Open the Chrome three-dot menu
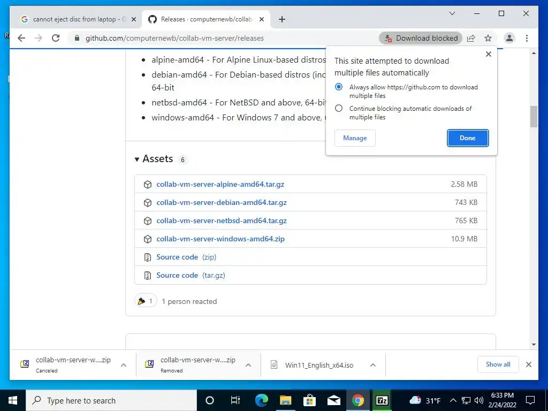 tap(527, 38)
